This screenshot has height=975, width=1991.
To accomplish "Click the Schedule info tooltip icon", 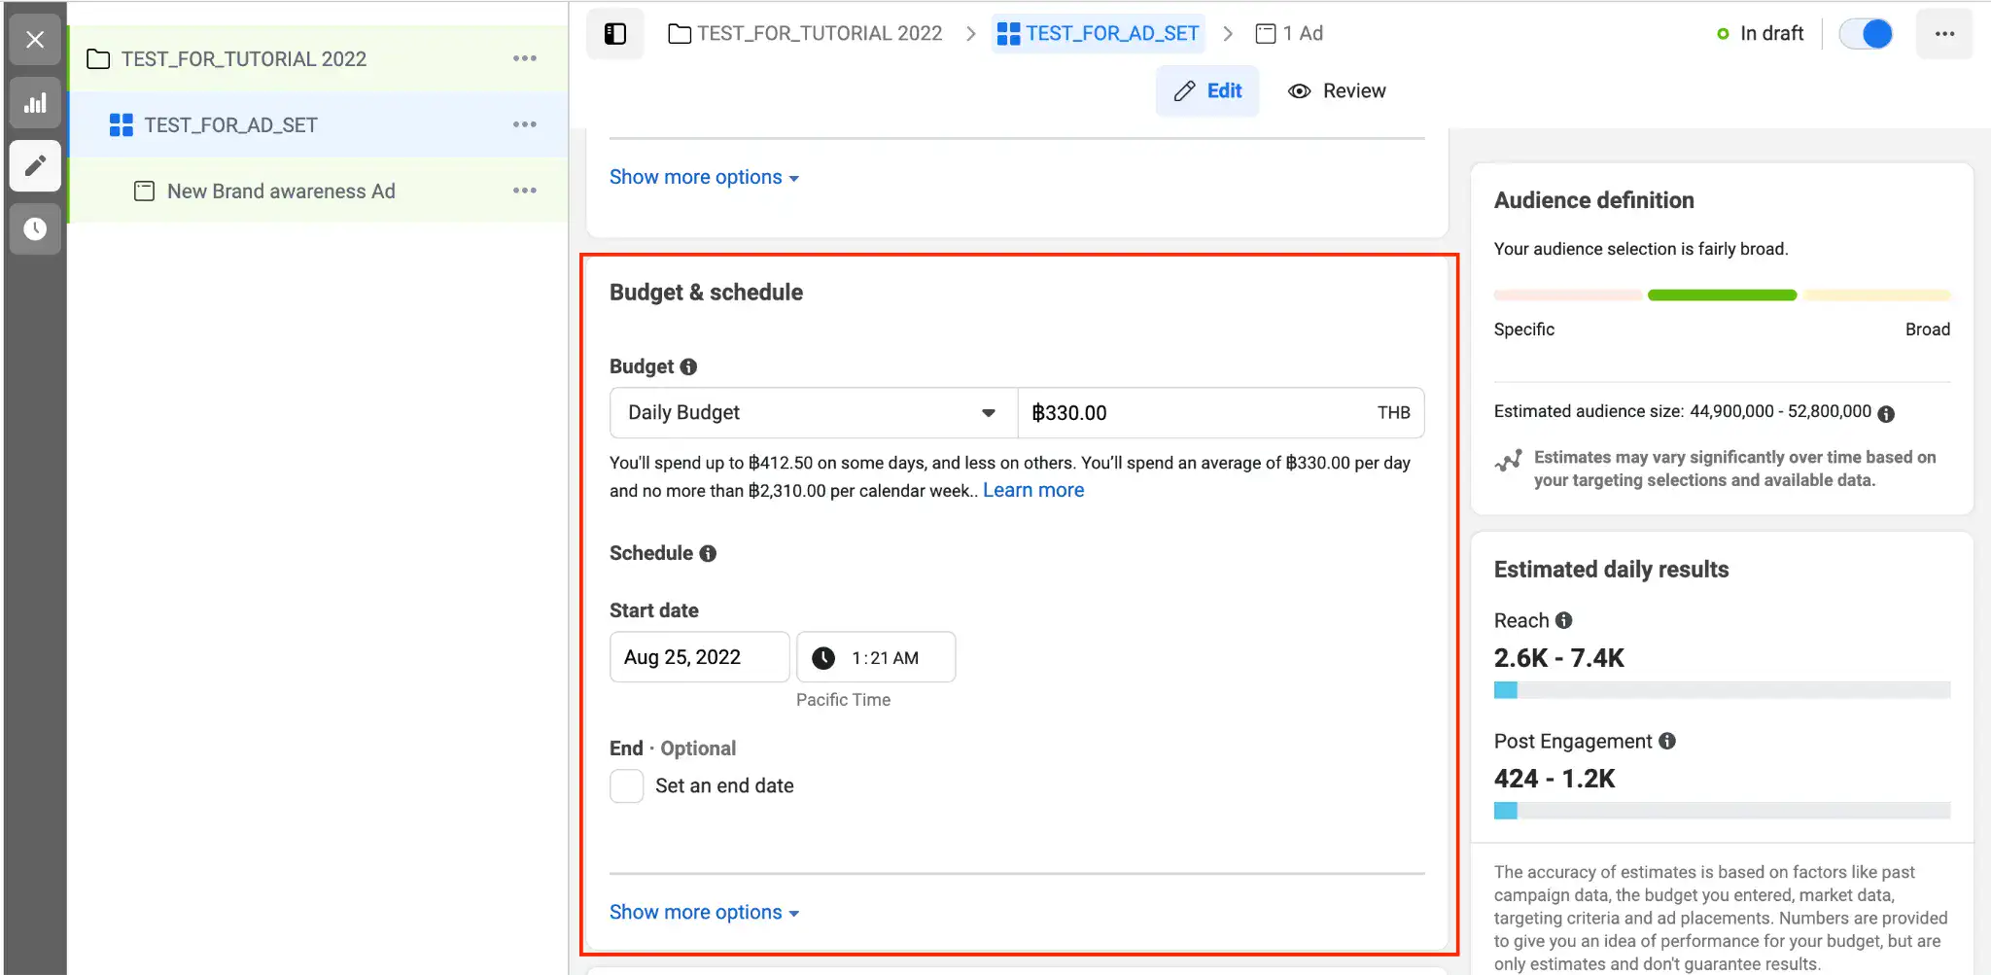I will (x=709, y=553).
